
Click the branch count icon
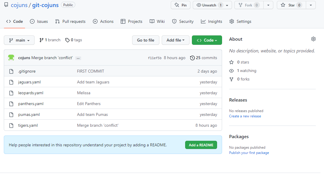pos(42,40)
